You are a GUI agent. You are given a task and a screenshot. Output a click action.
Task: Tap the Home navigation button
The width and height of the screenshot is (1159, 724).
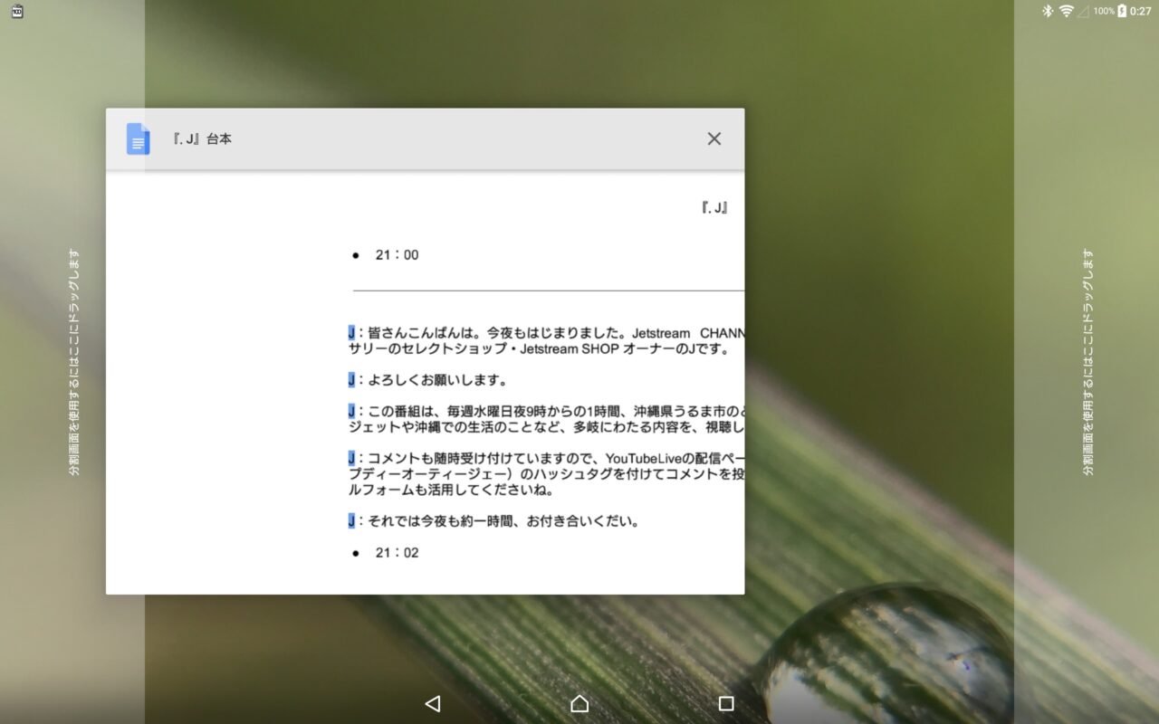coord(579,703)
